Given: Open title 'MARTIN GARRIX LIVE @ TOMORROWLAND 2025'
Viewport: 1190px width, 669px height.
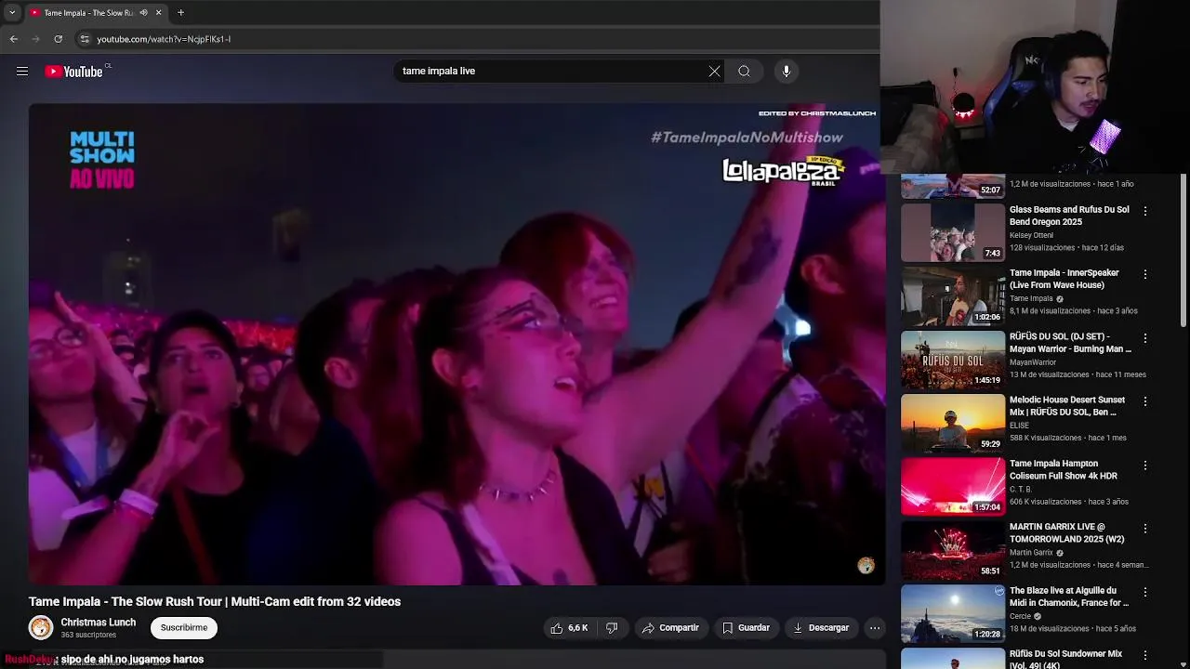Looking at the screenshot, I should (1067, 532).
